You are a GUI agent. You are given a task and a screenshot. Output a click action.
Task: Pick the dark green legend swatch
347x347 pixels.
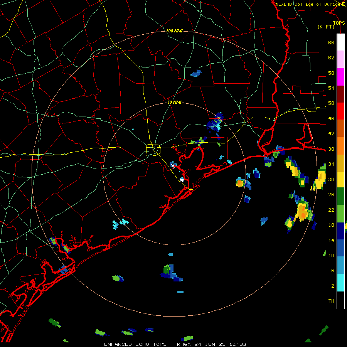pos(340,196)
